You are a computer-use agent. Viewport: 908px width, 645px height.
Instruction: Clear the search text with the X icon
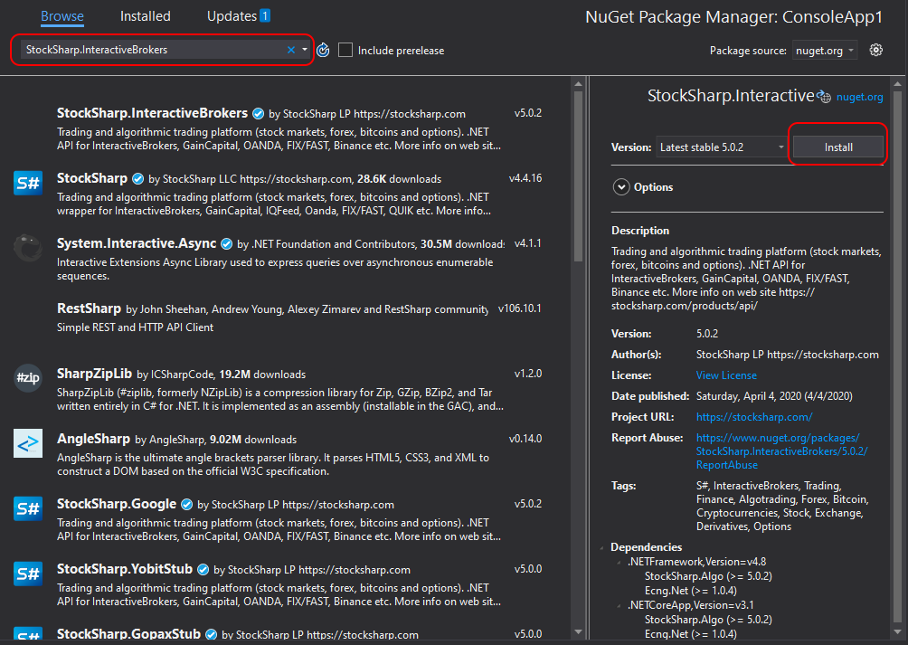coord(291,50)
